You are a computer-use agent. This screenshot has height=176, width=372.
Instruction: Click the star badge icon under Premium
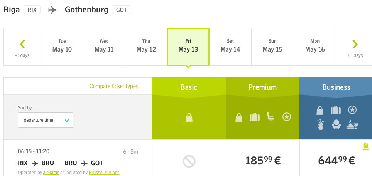coord(287,117)
